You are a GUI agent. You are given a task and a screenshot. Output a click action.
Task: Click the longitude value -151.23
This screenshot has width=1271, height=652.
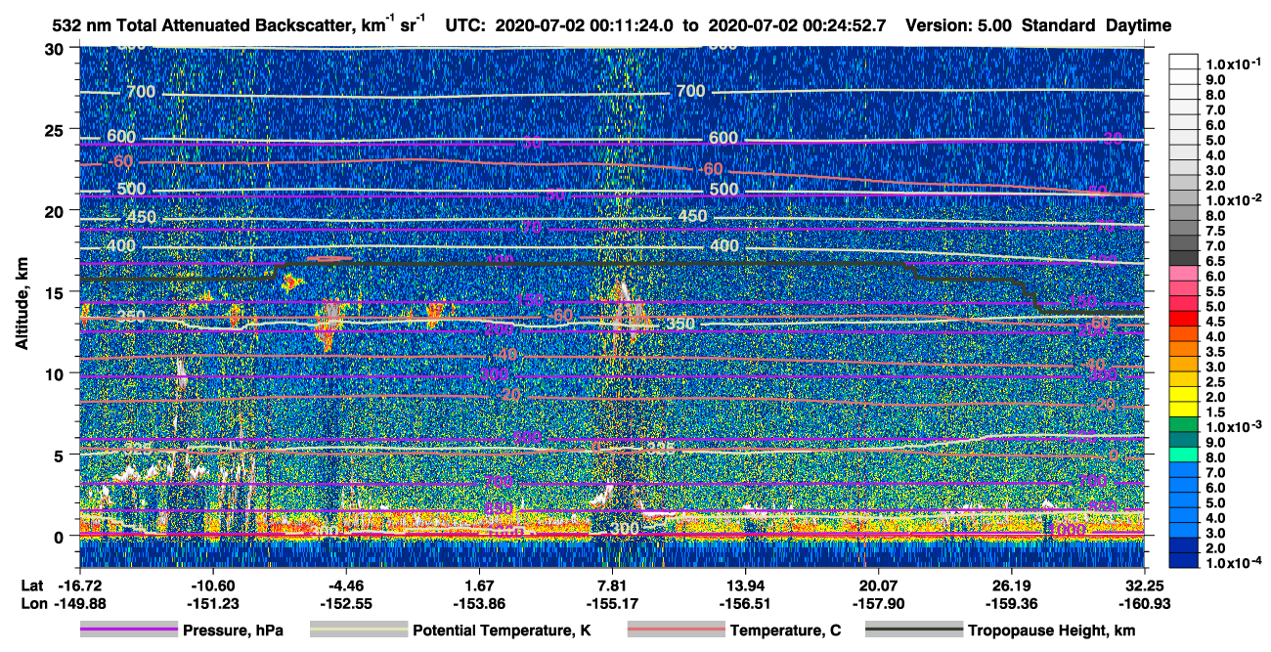click(x=212, y=603)
